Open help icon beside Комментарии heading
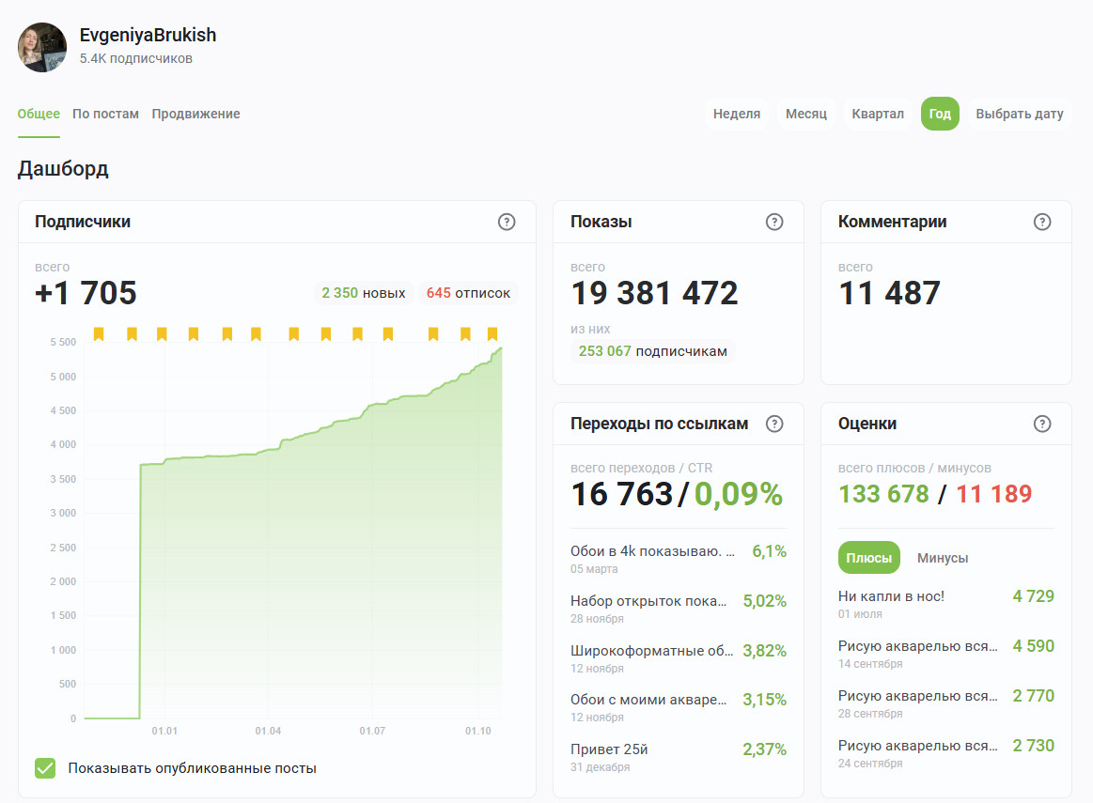 pyautogui.click(x=1042, y=222)
